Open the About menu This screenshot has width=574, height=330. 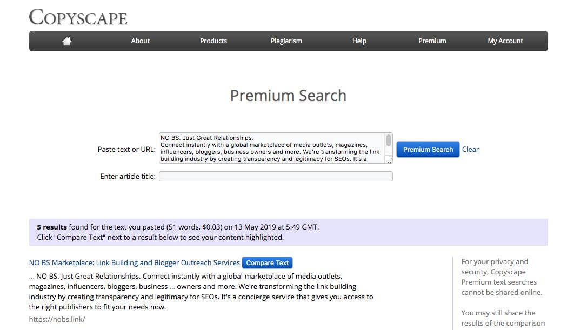(140, 41)
